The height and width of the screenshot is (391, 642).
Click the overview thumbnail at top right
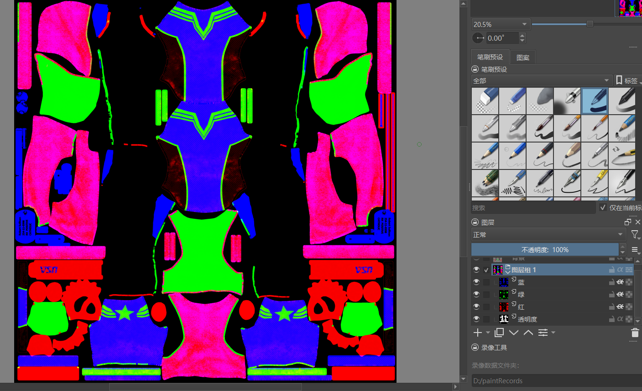coord(630,8)
